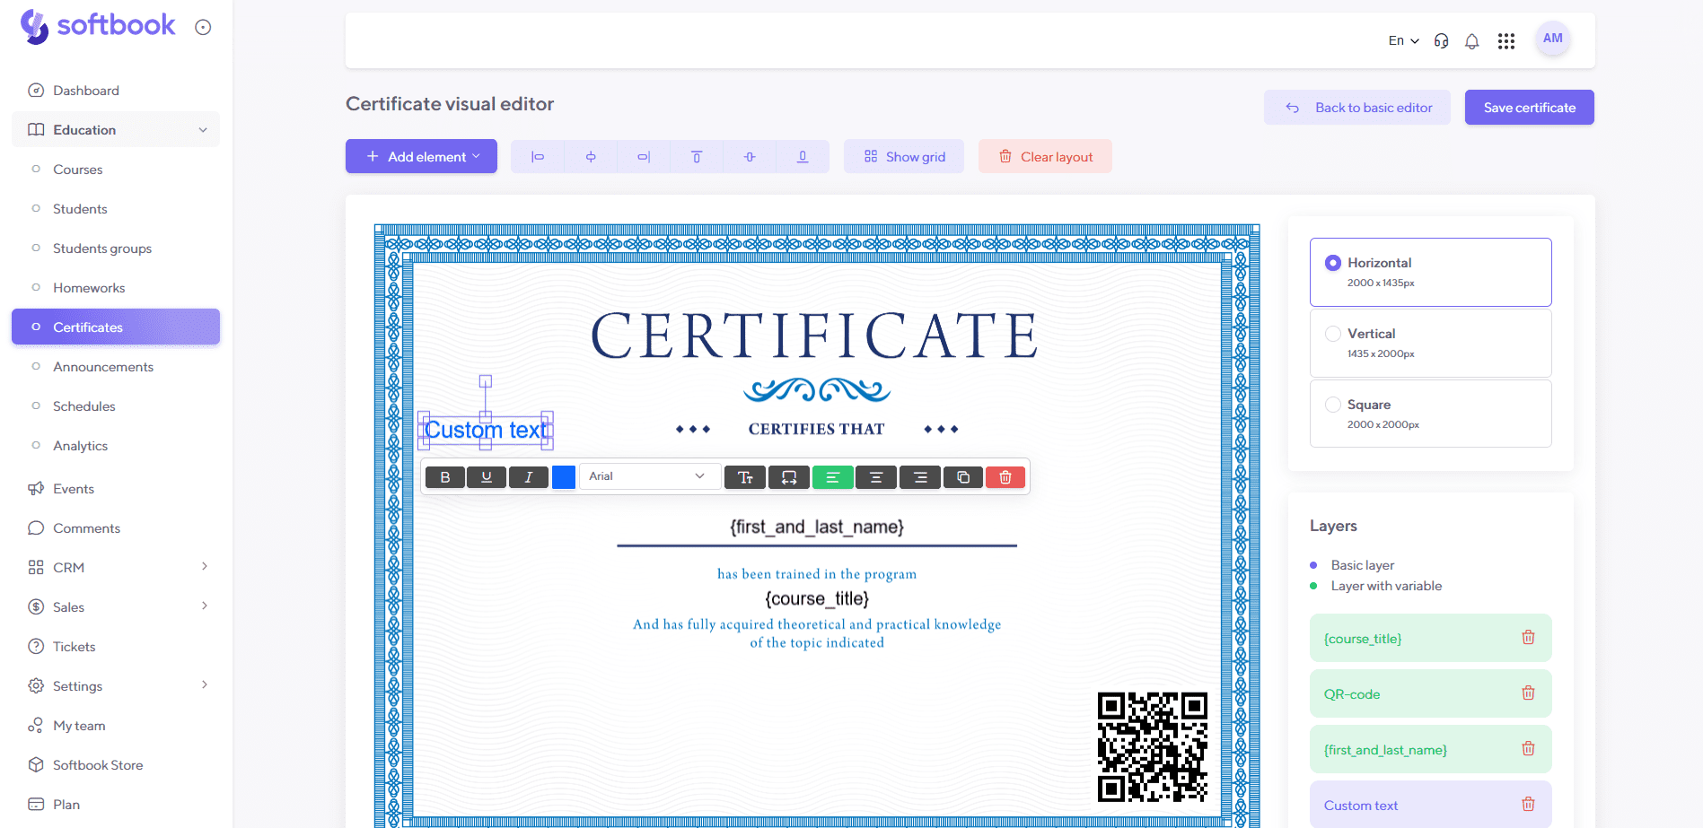Click Back to basic editor
The height and width of the screenshot is (828, 1703).
[1357, 108]
